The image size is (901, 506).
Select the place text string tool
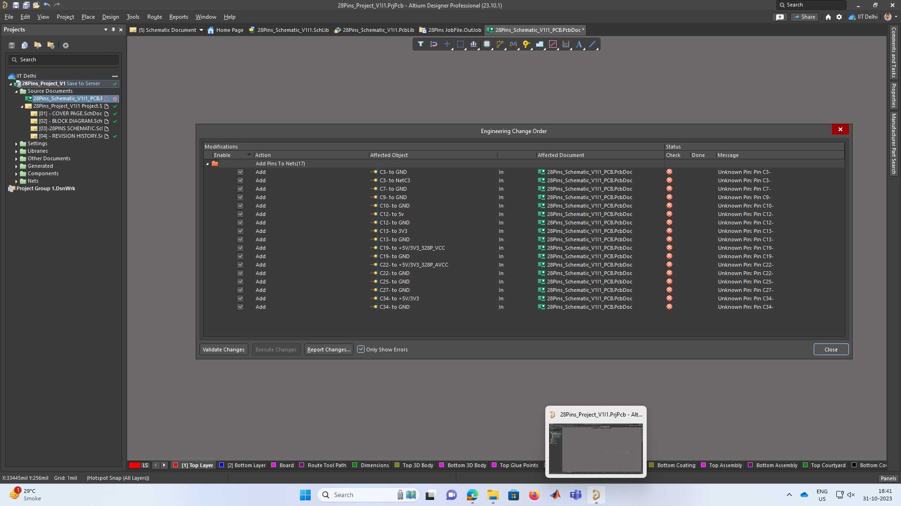(579, 44)
